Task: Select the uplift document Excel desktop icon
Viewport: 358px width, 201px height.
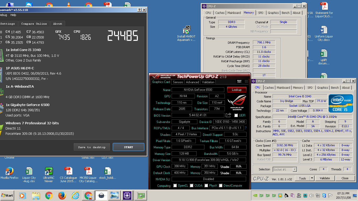Action: tap(324, 57)
